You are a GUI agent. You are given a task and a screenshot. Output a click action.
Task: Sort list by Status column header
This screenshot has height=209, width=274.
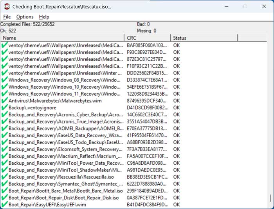[x=204, y=38]
